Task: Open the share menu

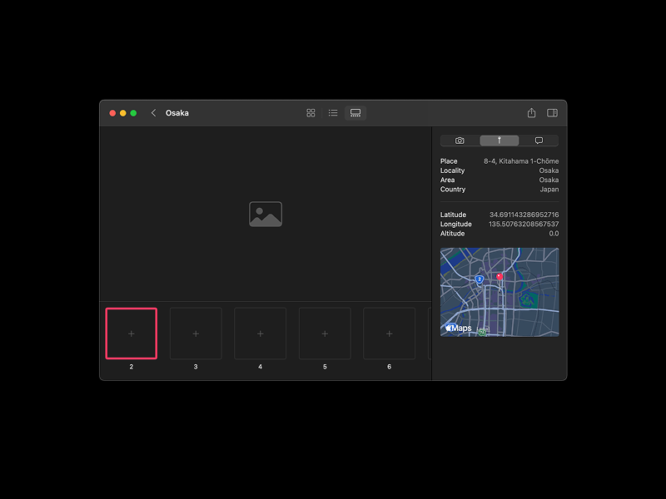Action: click(x=531, y=113)
